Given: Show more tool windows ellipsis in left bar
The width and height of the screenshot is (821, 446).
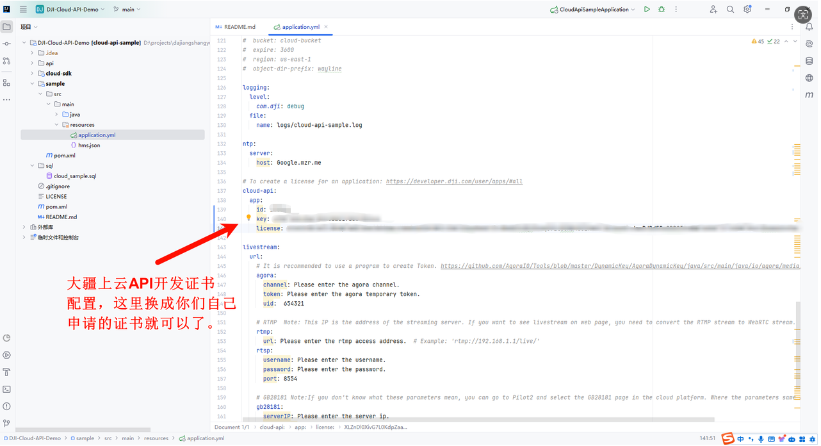Looking at the screenshot, I should point(7,100).
